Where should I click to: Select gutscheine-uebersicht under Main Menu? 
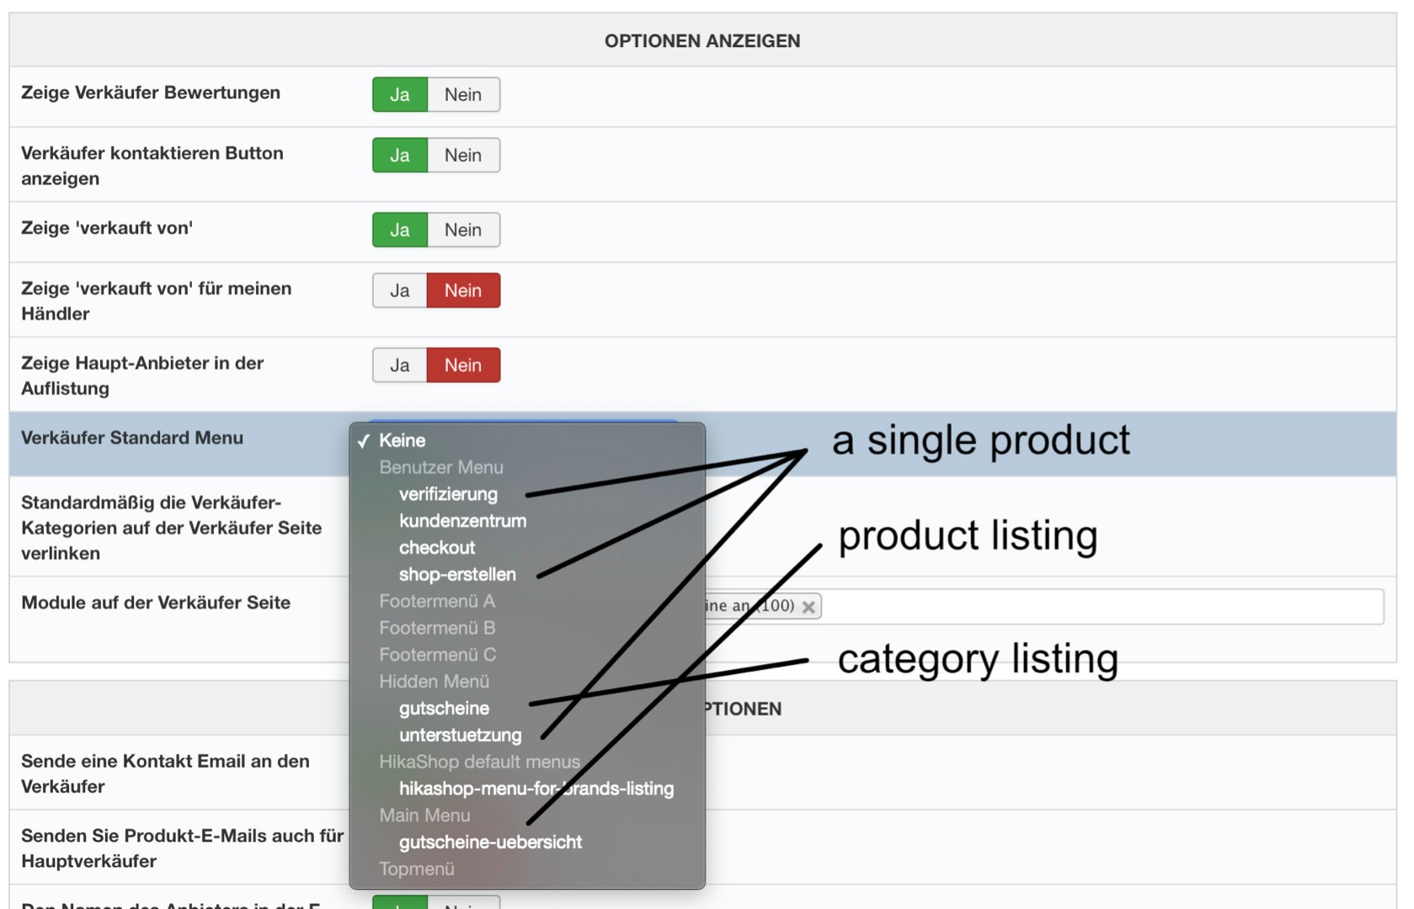490,843
